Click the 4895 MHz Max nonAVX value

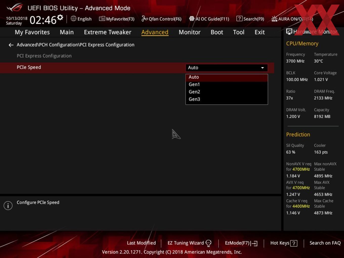pyautogui.click(x=323, y=176)
